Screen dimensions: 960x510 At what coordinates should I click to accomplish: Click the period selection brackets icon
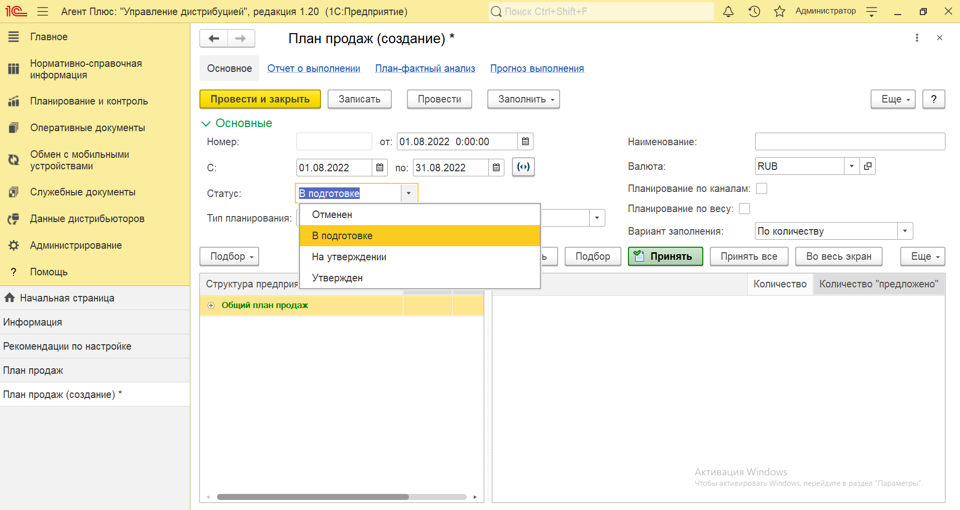click(523, 167)
